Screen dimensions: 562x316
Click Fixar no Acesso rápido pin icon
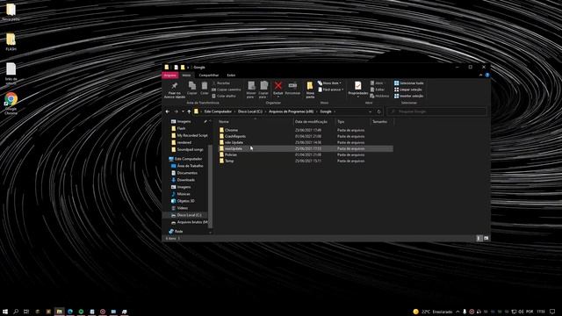click(x=175, y=86)
